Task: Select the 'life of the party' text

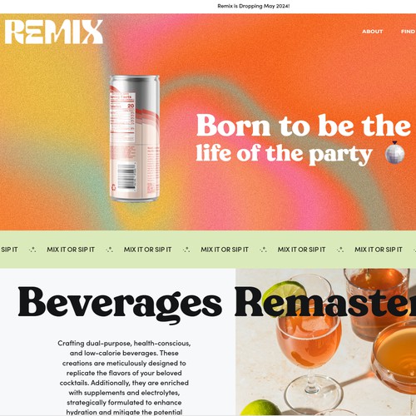Action: [284, 154]
